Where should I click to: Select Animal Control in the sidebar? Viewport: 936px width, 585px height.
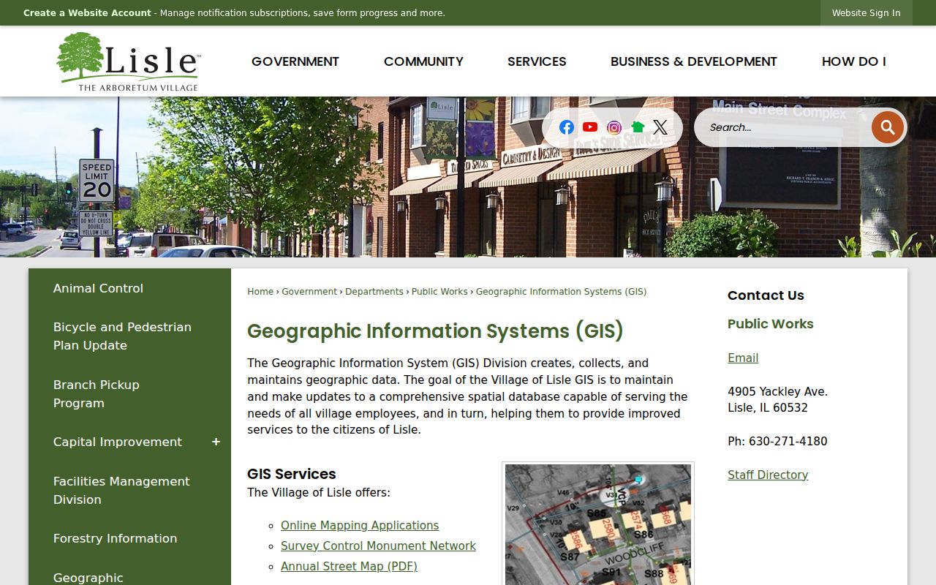(130, 288)
